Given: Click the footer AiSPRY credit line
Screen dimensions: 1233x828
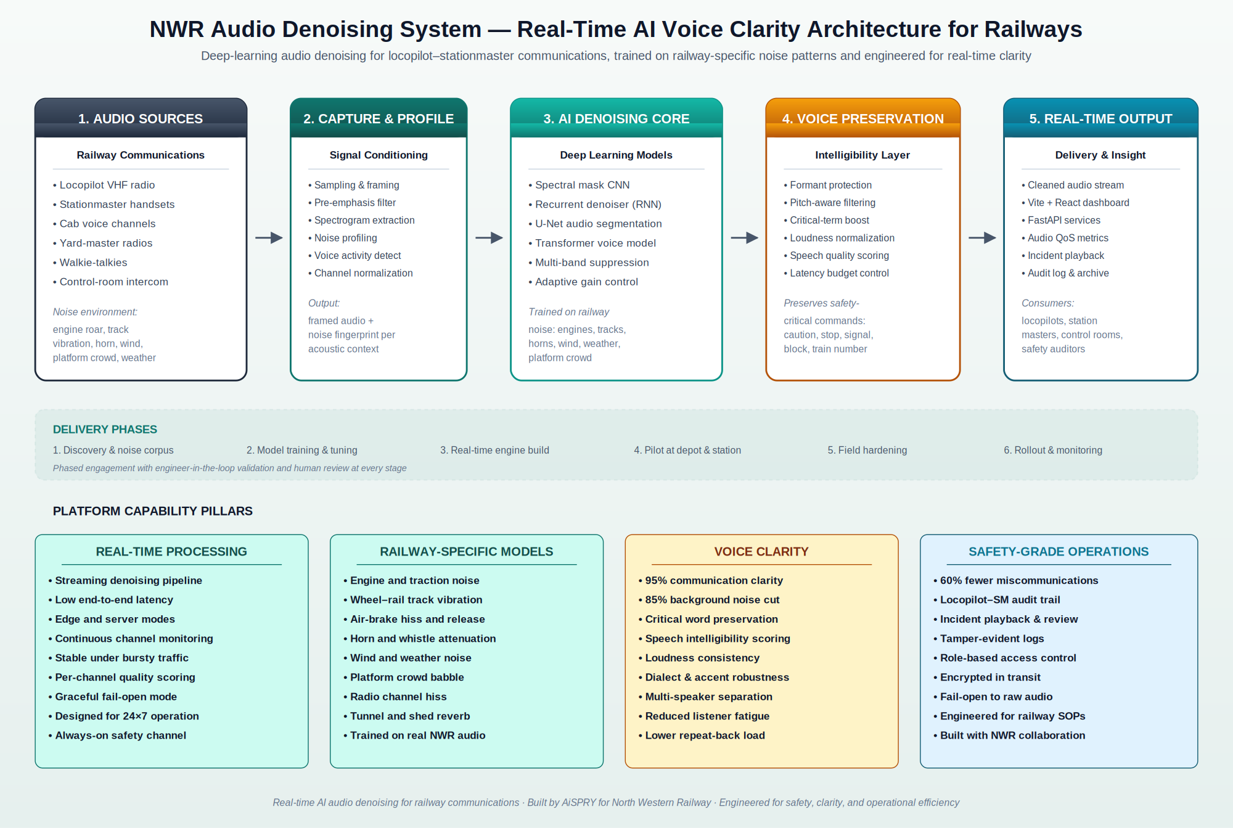Looking at the screenshot, I should pyautogui.click(x=616, y=803).
